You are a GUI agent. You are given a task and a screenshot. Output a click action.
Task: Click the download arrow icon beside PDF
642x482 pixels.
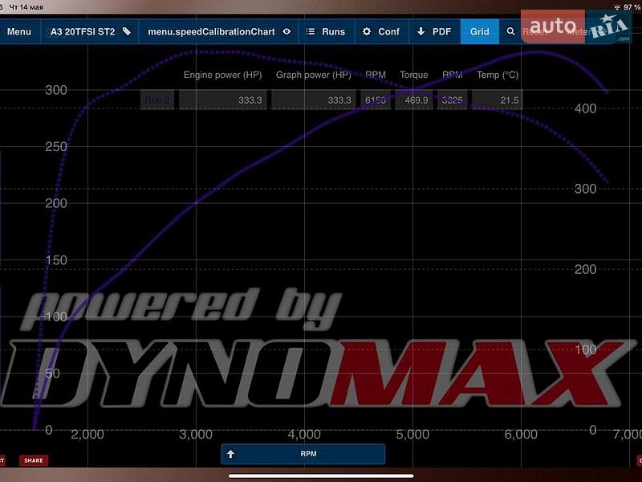[x=421, y=31]
